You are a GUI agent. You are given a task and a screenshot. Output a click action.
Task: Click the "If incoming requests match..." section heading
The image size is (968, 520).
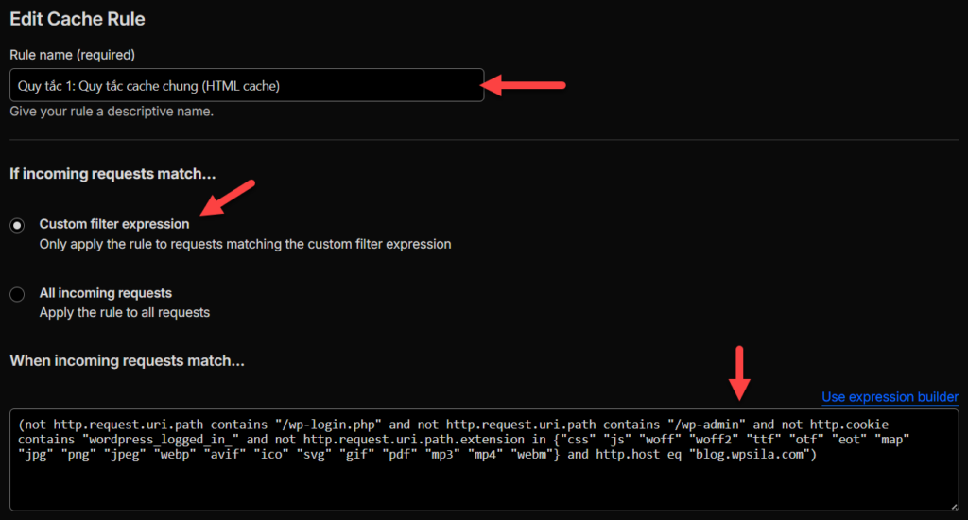pos(112,174)
